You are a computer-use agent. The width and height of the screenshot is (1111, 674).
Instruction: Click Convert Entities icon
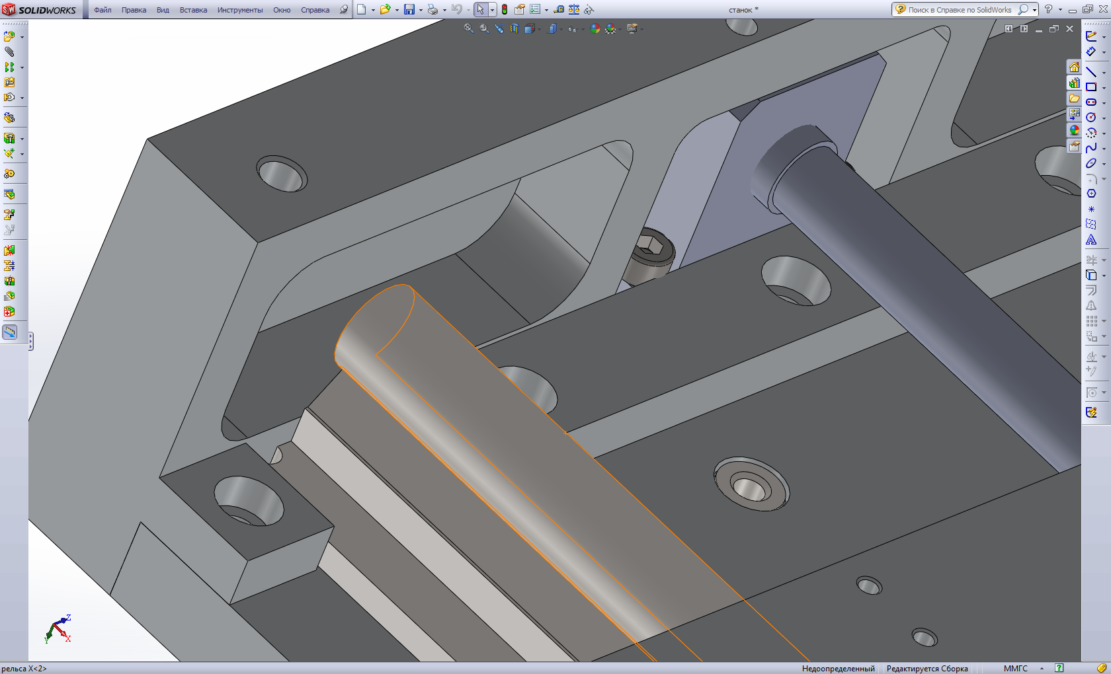point(1091,276)
